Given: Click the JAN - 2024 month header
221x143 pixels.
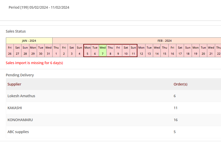Looking at the screenshot, I should 29,41.
